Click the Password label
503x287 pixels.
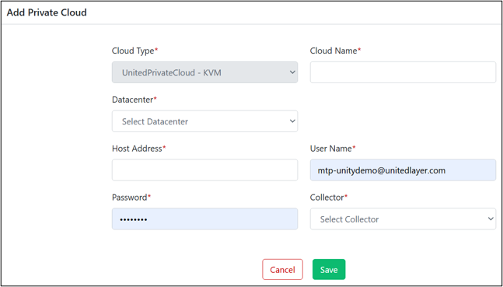131,198
